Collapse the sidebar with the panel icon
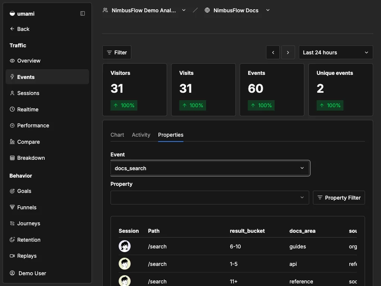This screenshot has width=381, height=286. point(83,13)
